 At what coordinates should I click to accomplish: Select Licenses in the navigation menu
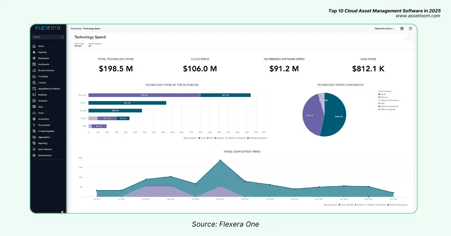click(42, 83)
